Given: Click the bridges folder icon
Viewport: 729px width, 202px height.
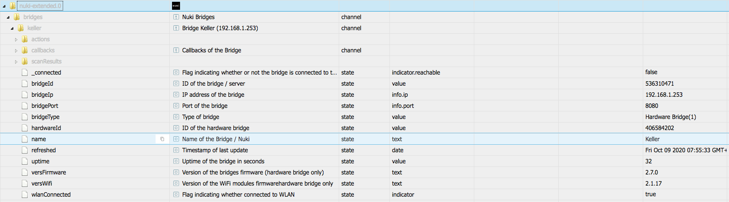Looking at the screenshot, I should pos(17,17).
